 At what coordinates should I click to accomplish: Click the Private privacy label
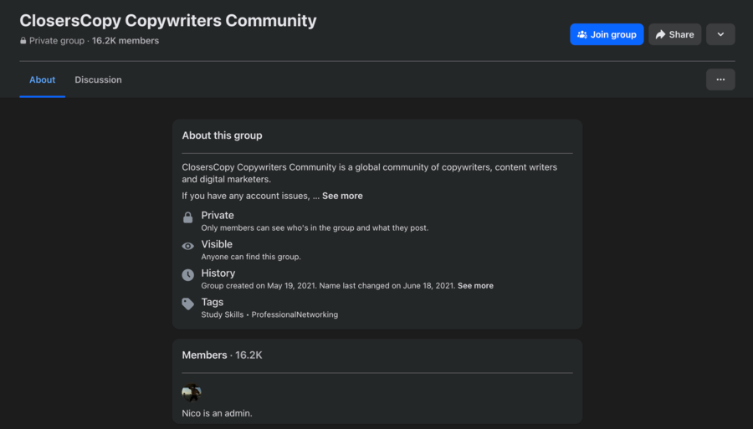[218, 216]
